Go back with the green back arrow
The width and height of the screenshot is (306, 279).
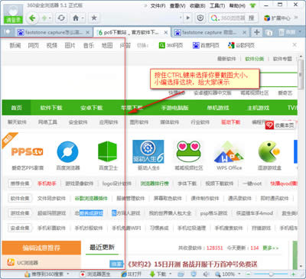coord(32,18)
